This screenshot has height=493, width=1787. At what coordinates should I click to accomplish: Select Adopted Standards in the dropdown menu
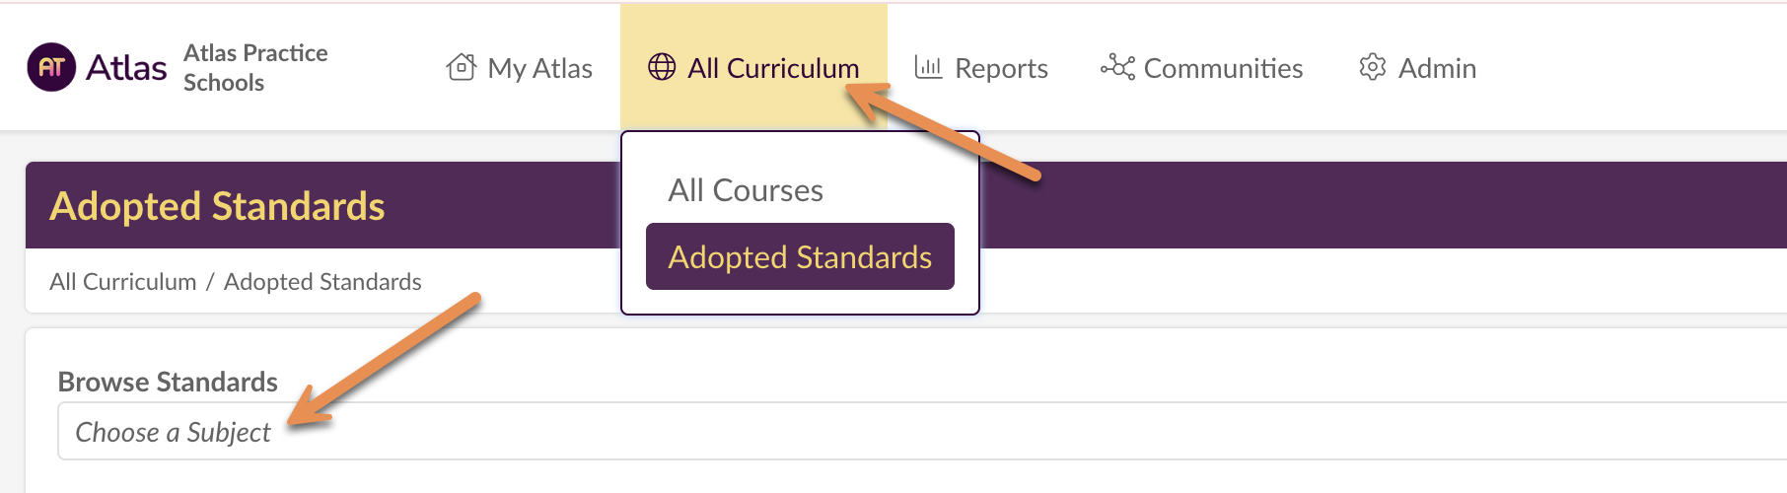[800, 257]
